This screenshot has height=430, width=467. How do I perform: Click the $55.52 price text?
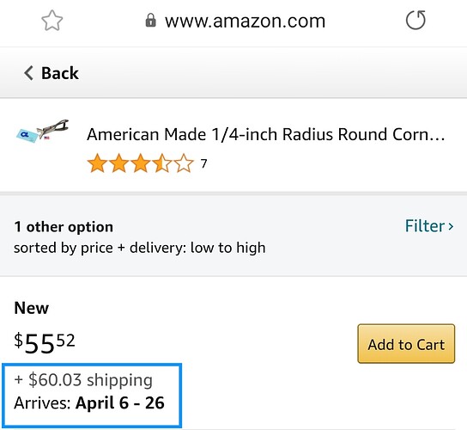[x=45, y=343]
